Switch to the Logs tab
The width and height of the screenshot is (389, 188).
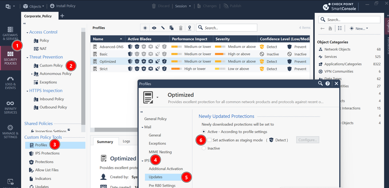coord(126,141)
